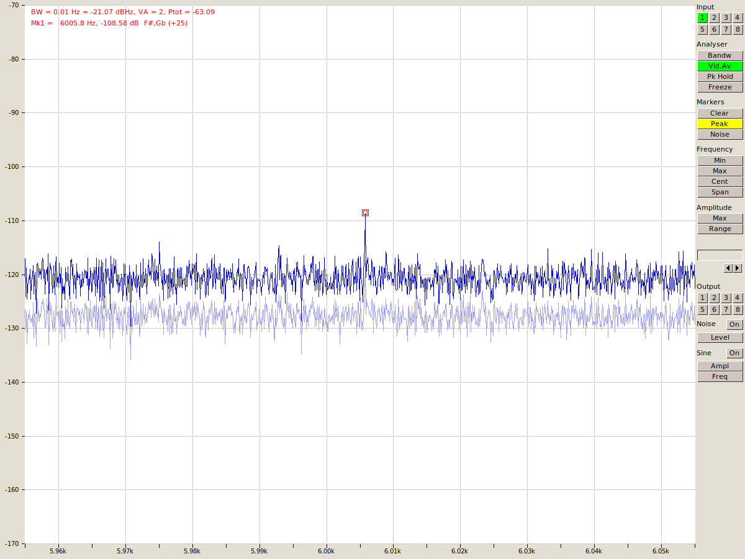Select Output channel 1
This screenshot has width=745, height=559.
click(x=702, y=298)
